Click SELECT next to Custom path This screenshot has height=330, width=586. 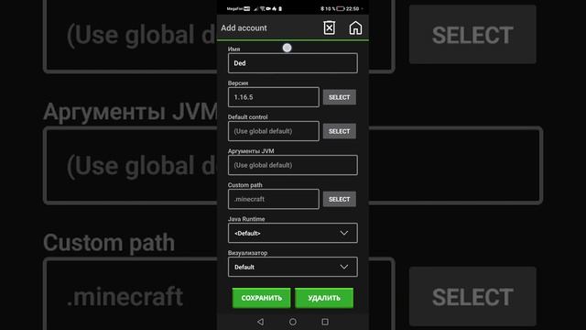[x=340, y=200]
